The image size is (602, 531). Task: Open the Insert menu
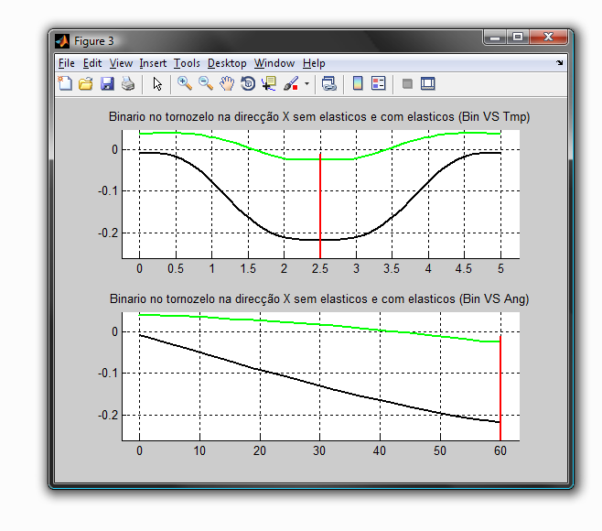(153, 63)
